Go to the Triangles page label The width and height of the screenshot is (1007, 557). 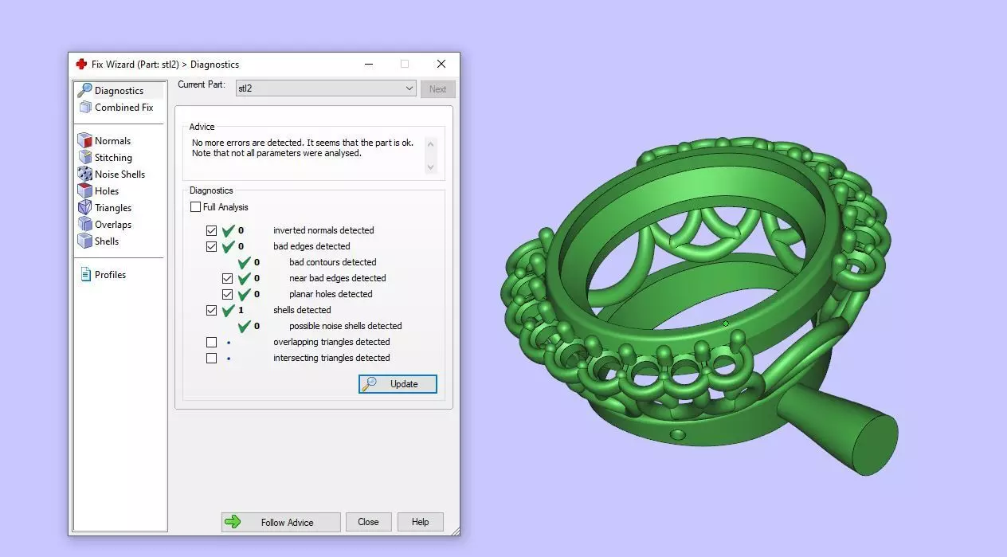113,208
